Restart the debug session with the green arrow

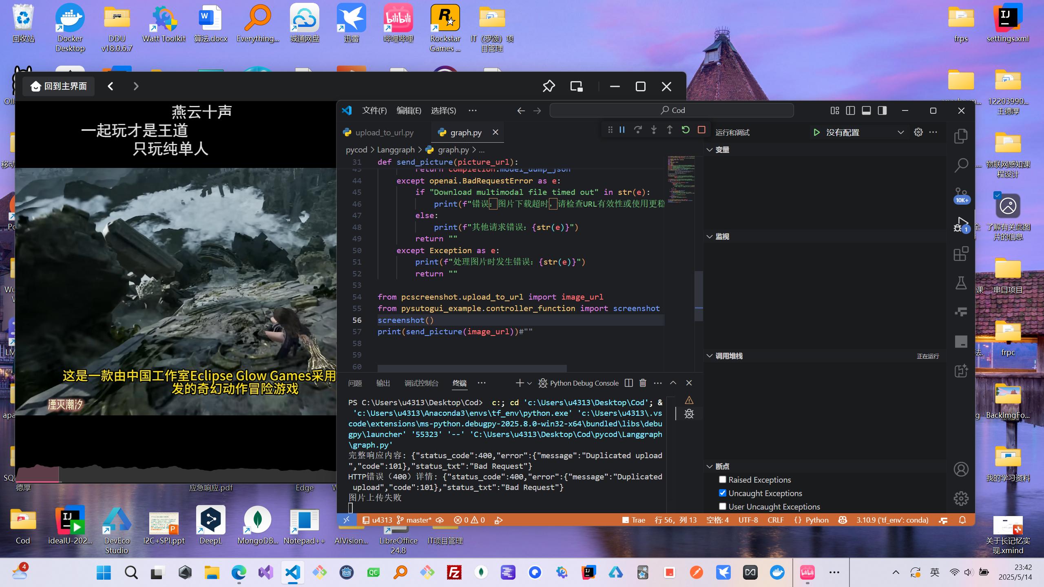click(686, 130)
